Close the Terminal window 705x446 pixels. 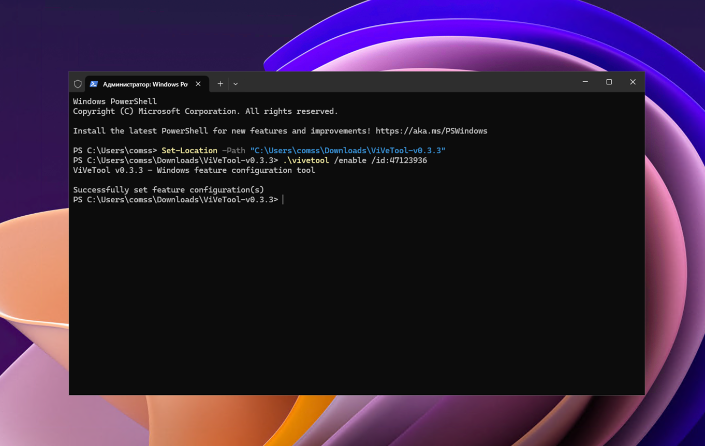point(633,82)
